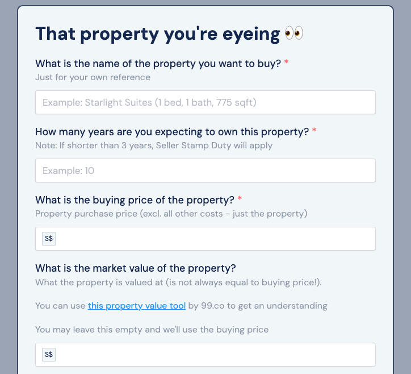411x374 pixels.
Task: Click the "That property you're eyeing" heading
Action: point(158,34)
